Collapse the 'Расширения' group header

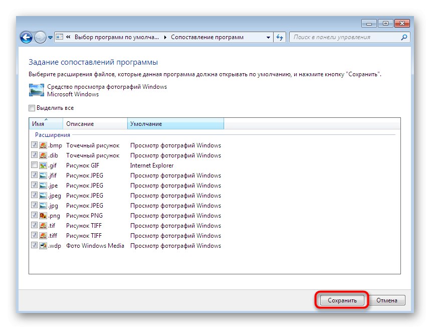point(53,135)
